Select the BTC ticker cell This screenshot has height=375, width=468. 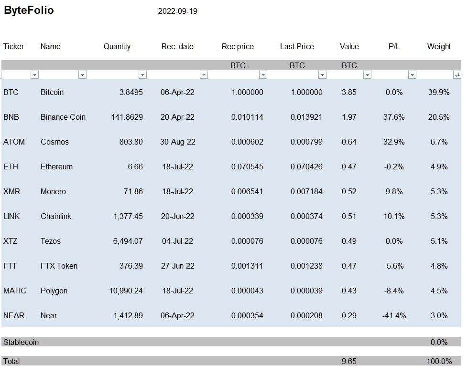pyautogui.click(x=11, y=93)
